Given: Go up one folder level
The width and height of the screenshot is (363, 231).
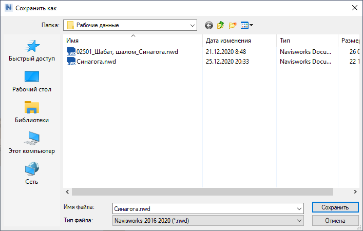Looking at the screenshot, I should (x=221, y=25).
